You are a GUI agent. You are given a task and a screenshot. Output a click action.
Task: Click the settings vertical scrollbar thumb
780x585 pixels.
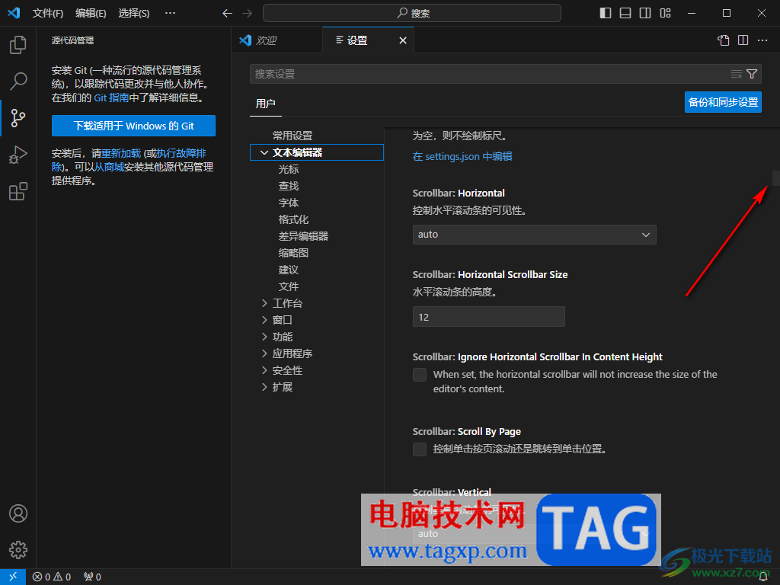[775, 177]
